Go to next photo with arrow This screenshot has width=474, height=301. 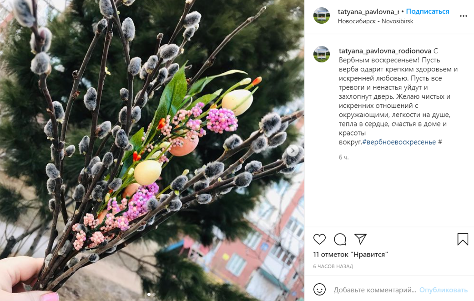pyautogui.click(x=292, y=150)
